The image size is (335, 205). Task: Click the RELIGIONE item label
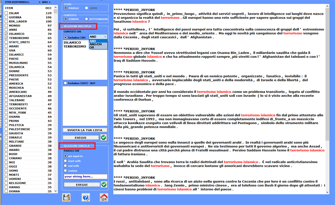tap(18, 183)
